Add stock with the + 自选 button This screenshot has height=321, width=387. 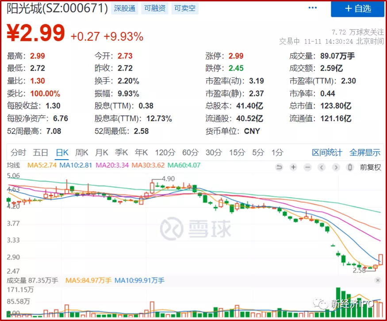(358, 9)
